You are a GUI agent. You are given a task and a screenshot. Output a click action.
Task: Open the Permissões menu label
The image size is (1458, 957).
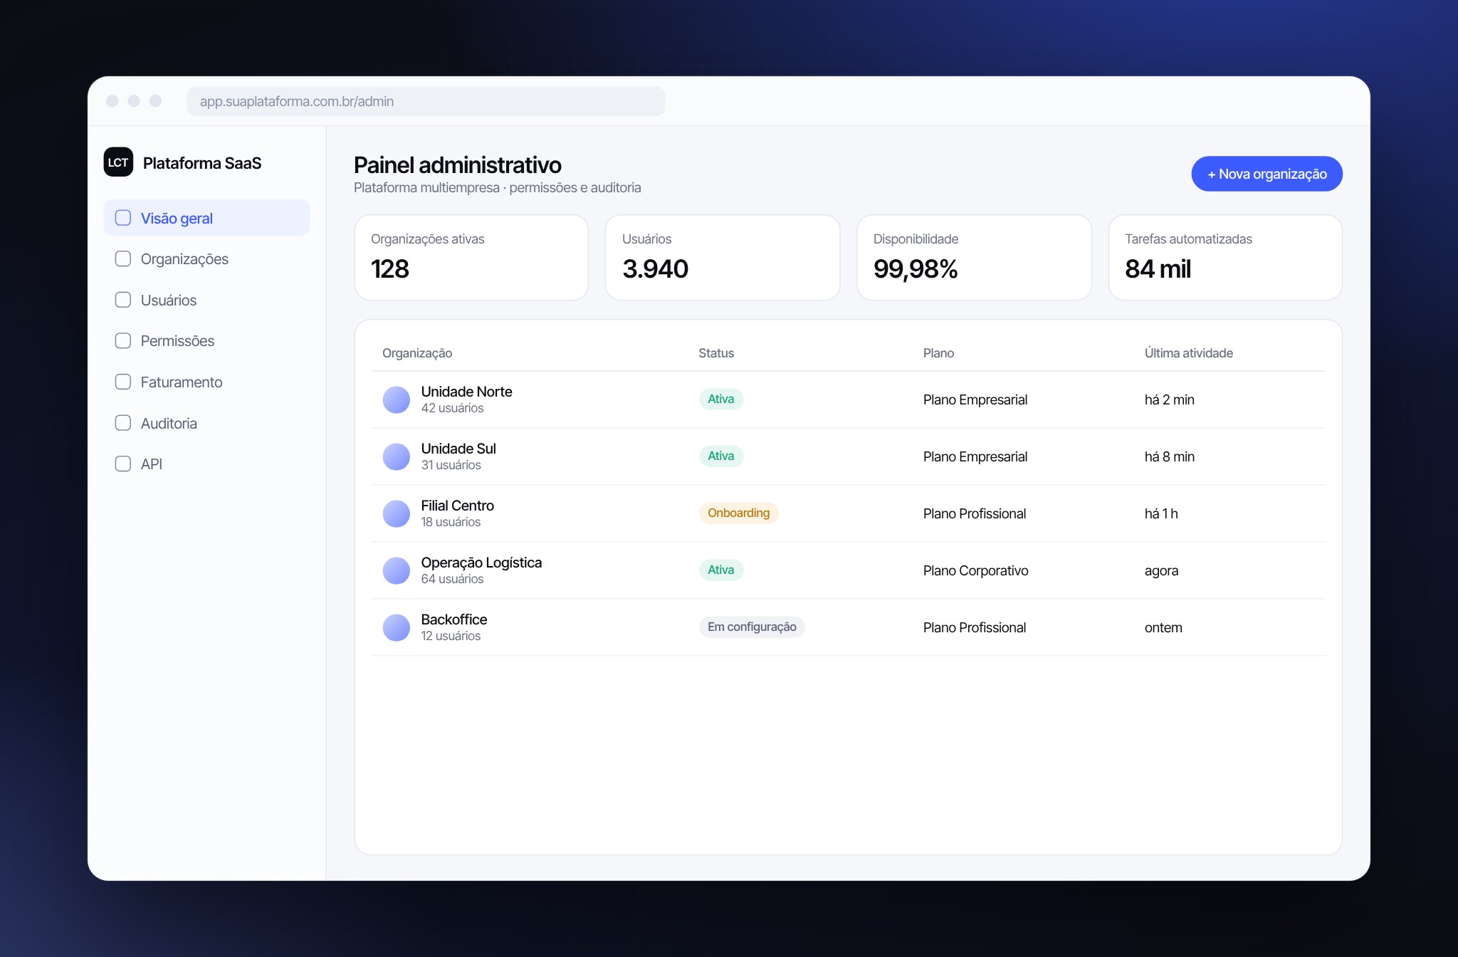(177, 341)
